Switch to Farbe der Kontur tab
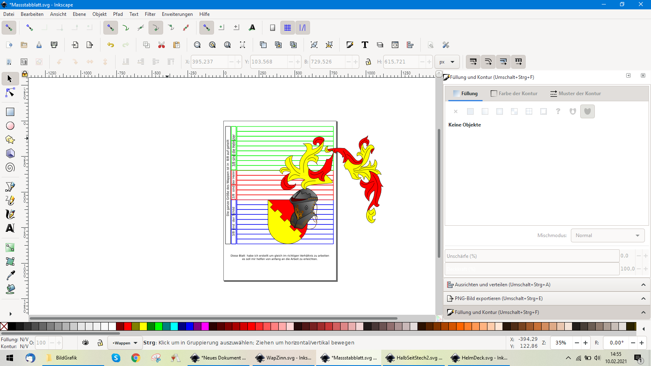This screenshot has width=651, height=366. (x=514, y=94)
